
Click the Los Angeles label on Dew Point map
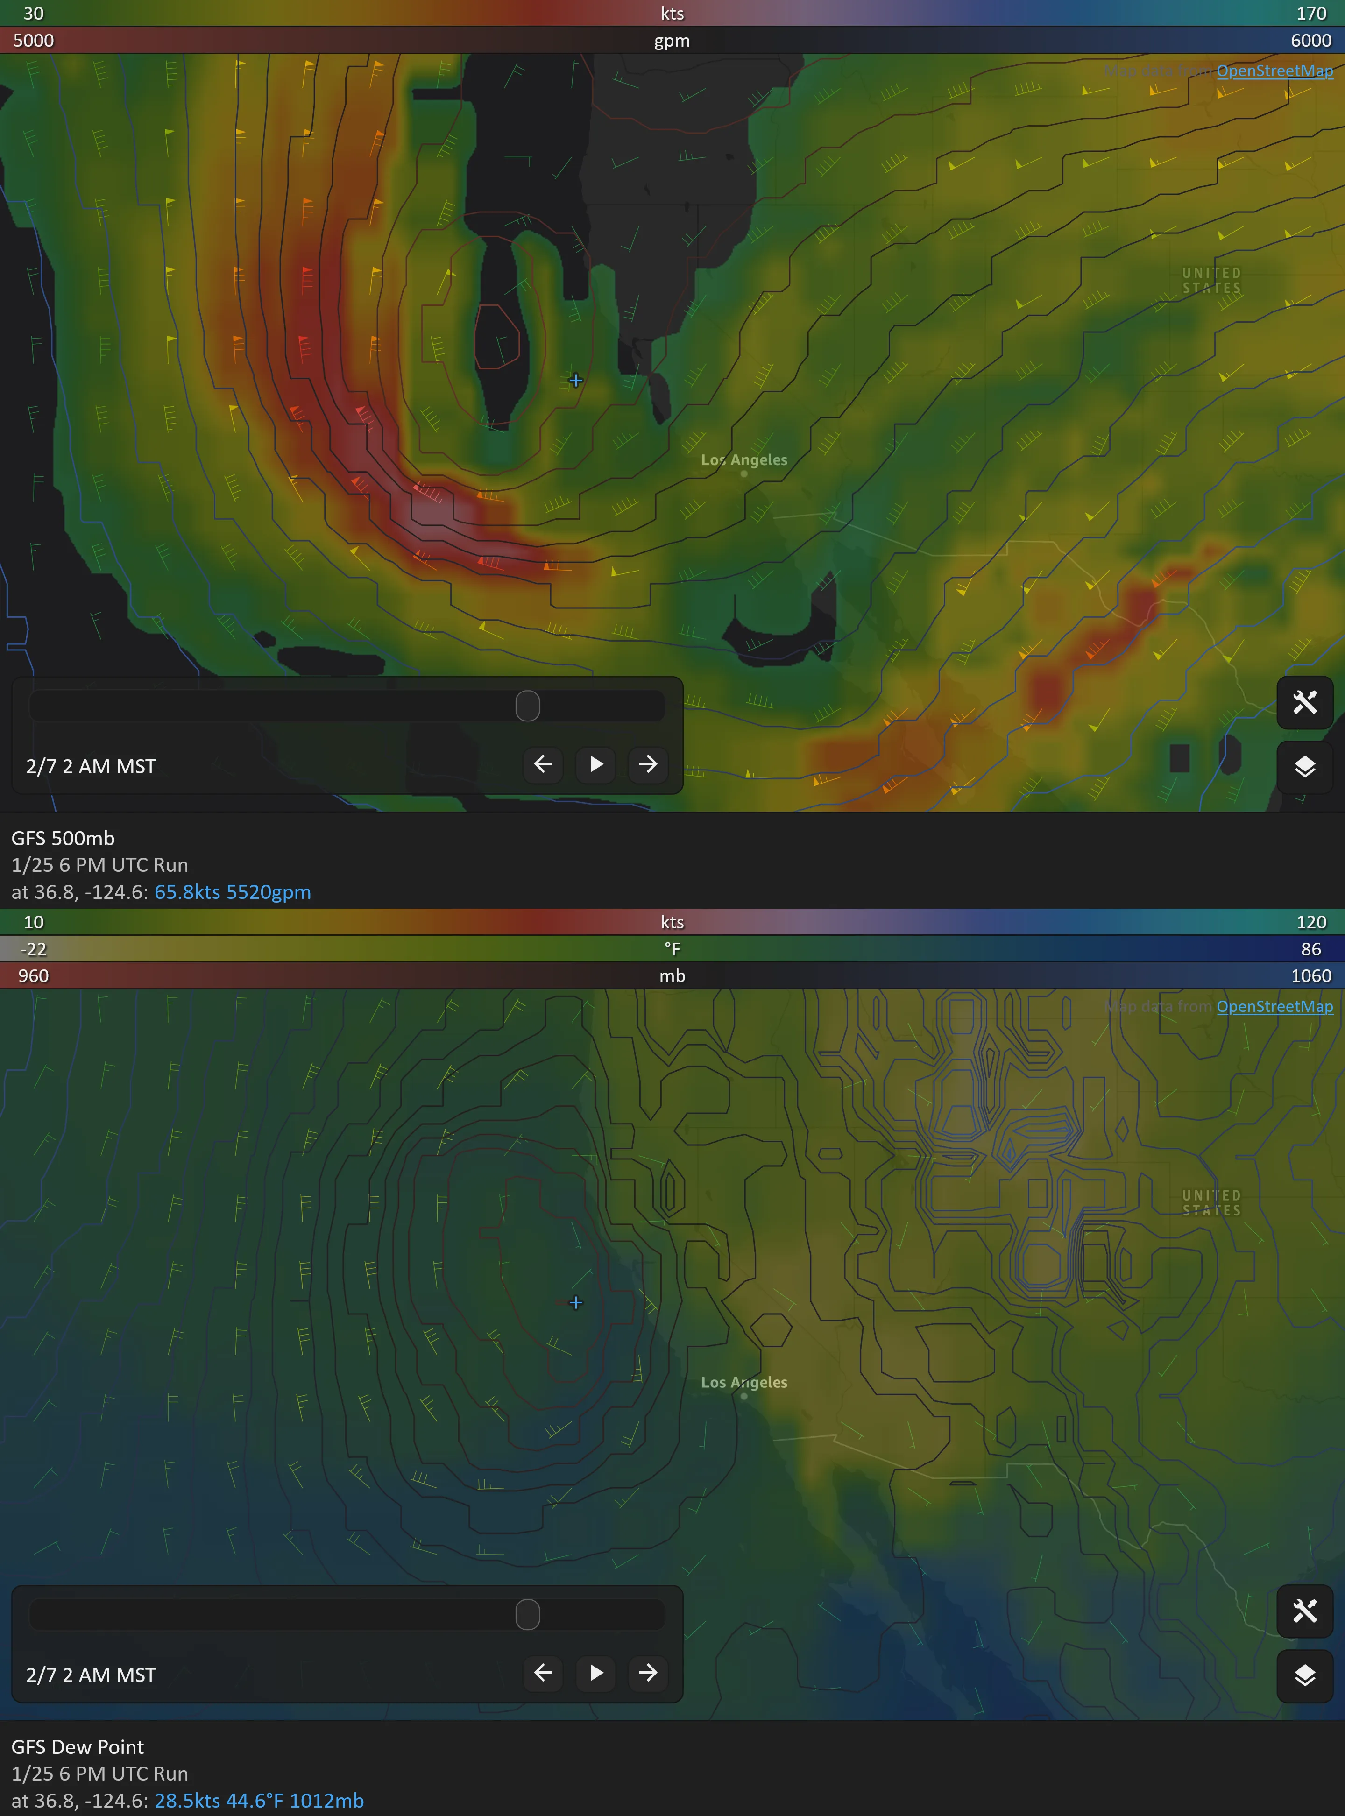[x=744, y=1382]
